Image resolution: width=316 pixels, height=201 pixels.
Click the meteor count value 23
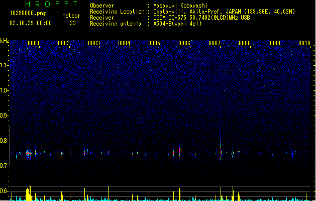73,23
